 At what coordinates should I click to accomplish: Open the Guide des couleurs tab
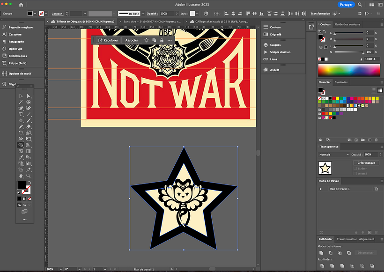pos(347,24)
